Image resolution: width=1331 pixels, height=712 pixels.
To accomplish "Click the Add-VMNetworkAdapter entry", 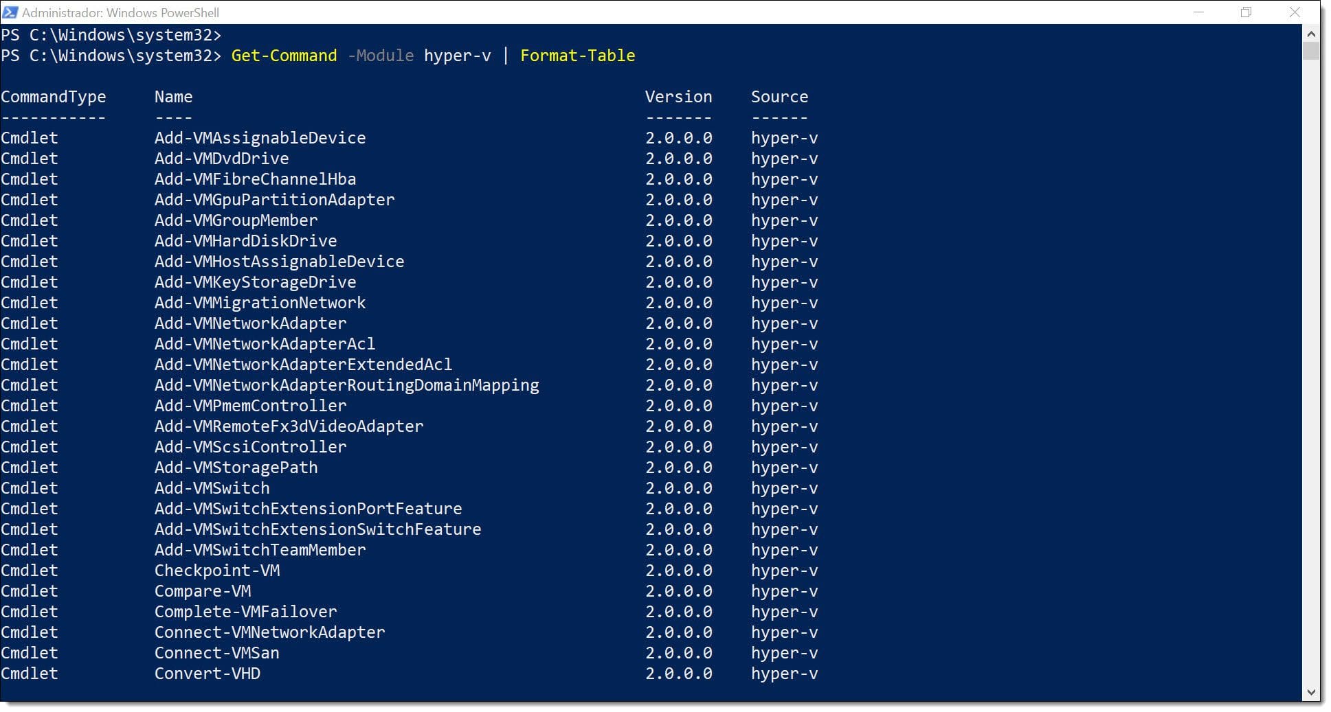I will pos(250,323).
